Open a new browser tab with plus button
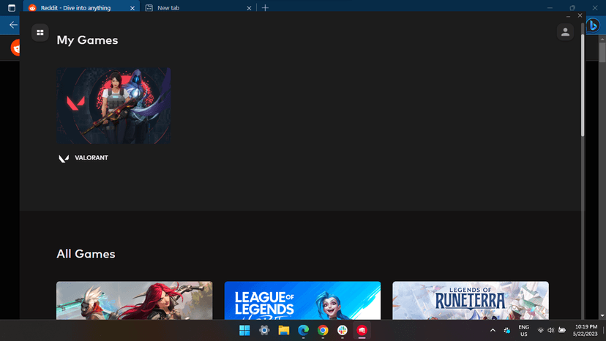606x341 pixels. coord(265,8)
